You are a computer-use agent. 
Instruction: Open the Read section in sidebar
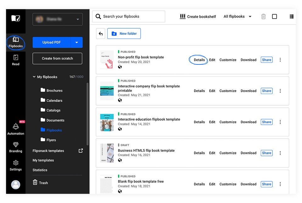pos(16,60)
